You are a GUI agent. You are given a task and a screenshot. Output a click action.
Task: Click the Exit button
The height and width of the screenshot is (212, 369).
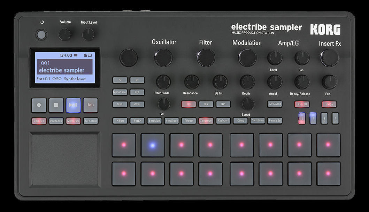click(137, 92)
